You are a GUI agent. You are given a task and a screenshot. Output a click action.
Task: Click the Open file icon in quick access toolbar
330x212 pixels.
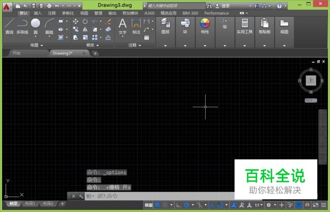tap(26, 6)
